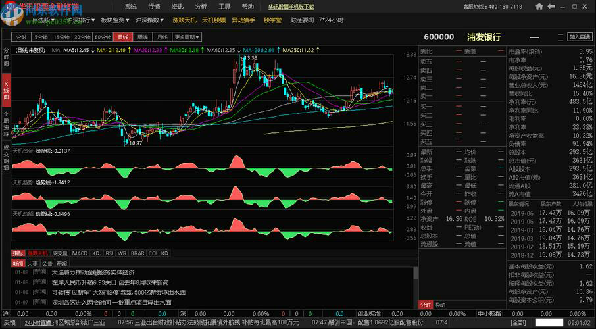
Task: Click the 中小板指 index label
Action: pyautogui.click(x=489, y=314)
